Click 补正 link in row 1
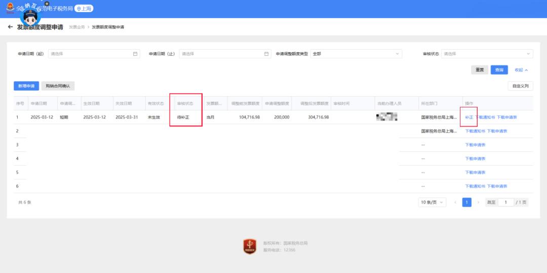This screenshot has width=547, height=273. coord(469,118)
